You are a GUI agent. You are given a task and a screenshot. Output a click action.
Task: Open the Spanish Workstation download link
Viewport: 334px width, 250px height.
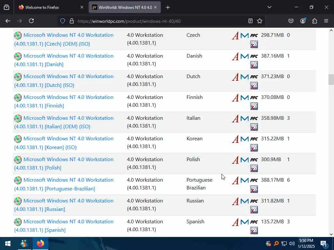pyautogui.click(x=64, y=226)
